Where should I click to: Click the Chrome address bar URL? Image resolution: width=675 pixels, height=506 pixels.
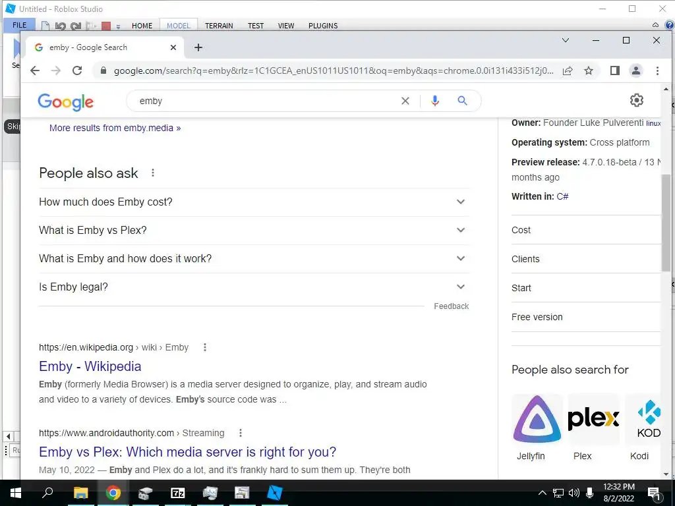point(334,70)
